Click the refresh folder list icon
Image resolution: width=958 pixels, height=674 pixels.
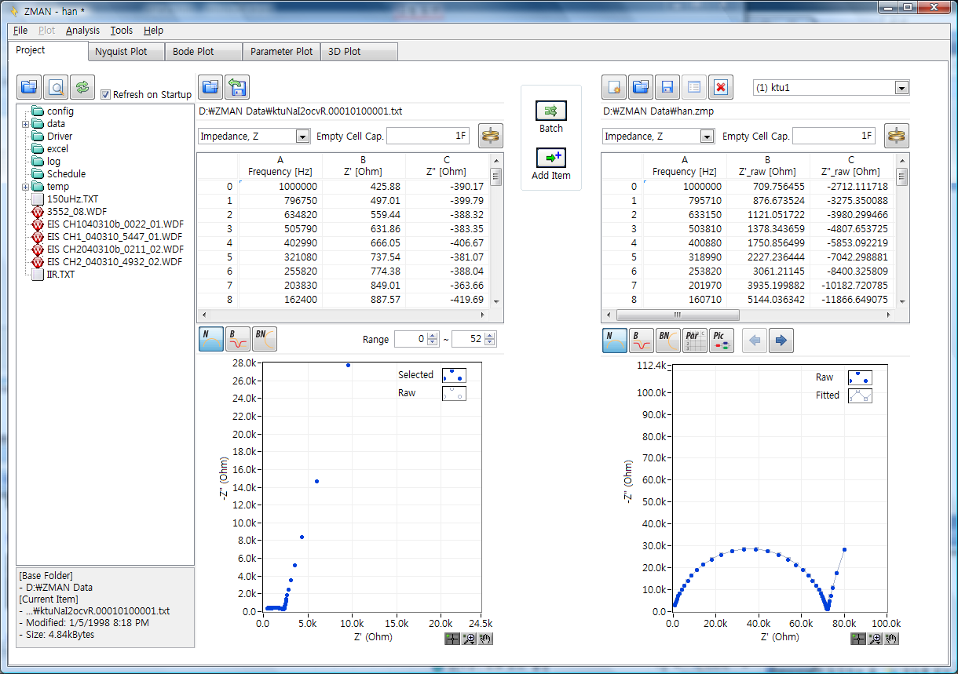[82, 87]
